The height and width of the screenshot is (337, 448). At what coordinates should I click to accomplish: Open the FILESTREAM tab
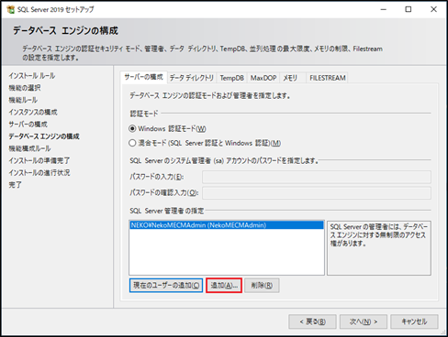click(x=328, y=78)
